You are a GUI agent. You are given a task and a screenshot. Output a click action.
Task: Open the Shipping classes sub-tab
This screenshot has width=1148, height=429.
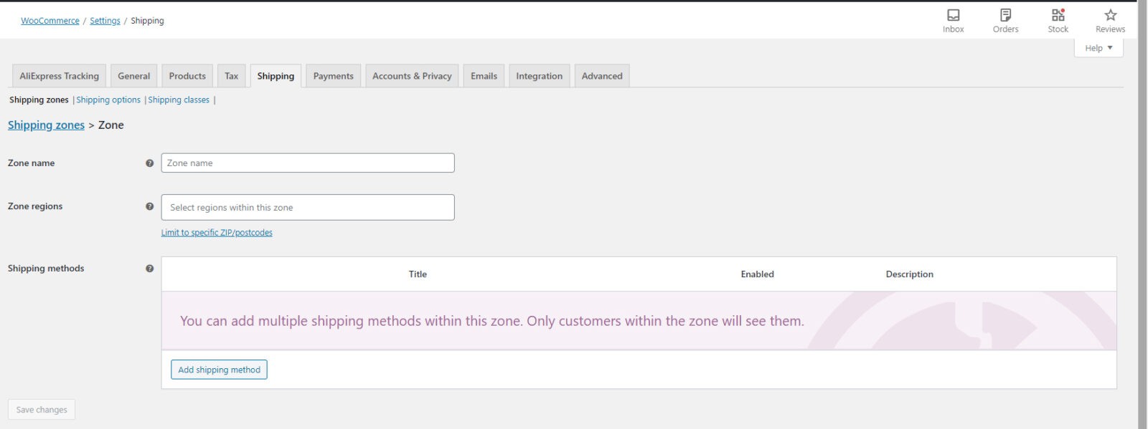coord(179,100)
